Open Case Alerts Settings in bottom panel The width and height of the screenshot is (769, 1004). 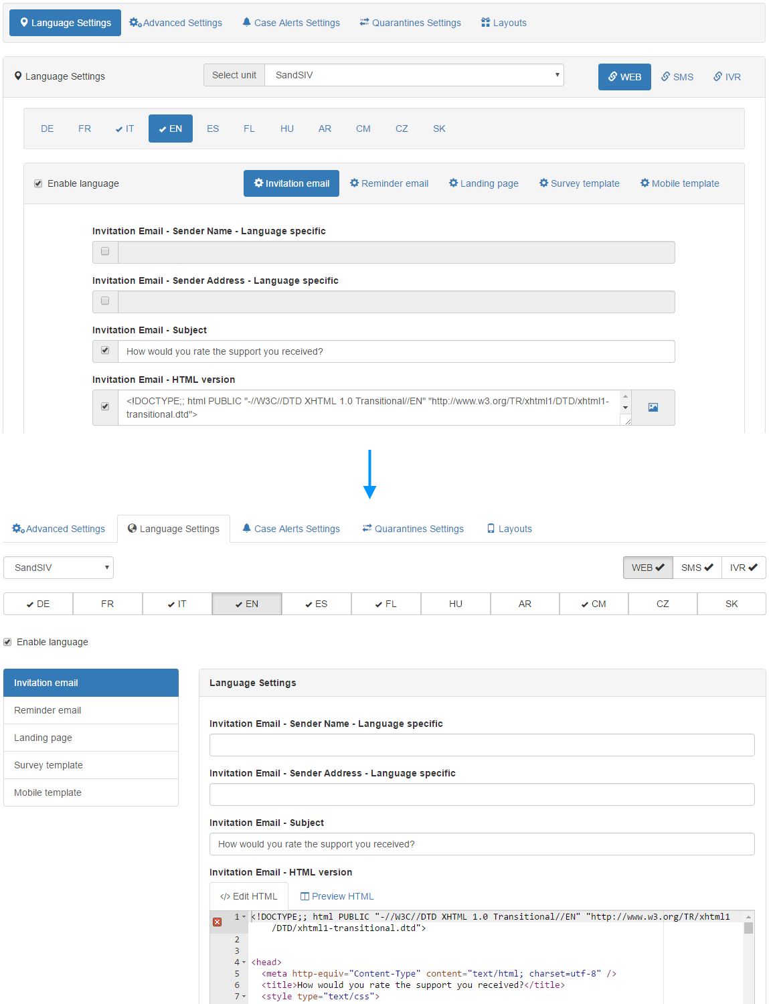[x=291, y=529]
